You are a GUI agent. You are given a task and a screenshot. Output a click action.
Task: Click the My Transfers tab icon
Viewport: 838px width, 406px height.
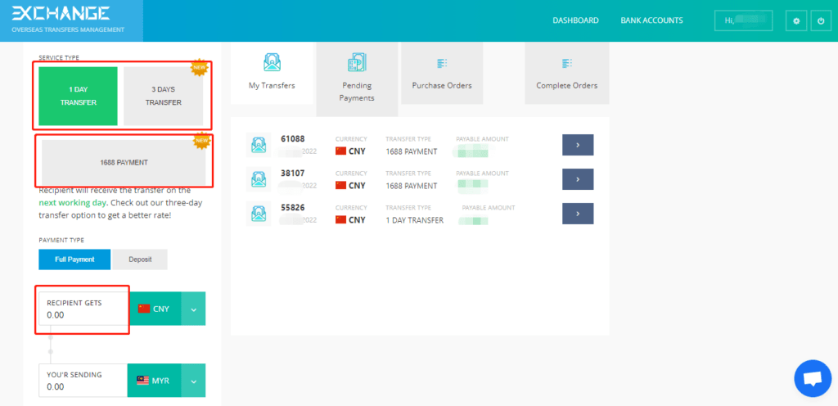pos(272,62)
